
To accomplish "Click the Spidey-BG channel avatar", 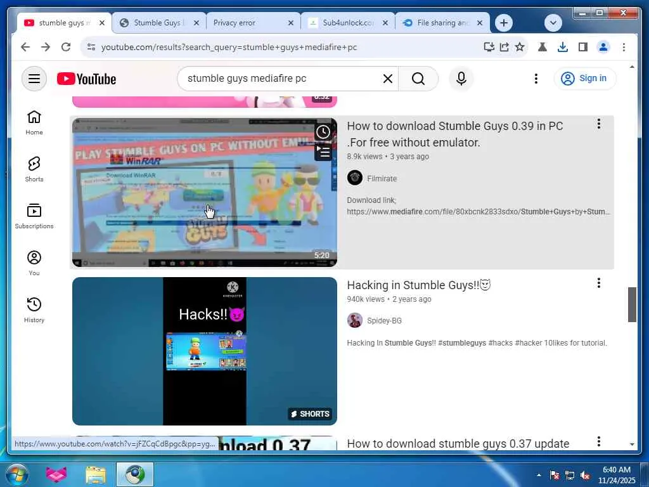I will point(355,320).
